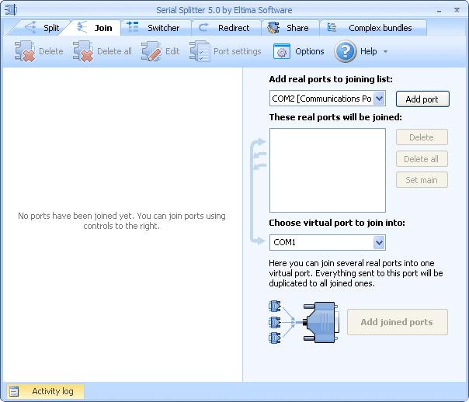Viewport: 469px width, 402px height.
Task: Click the 'Add real ports to joining list' label
Action: click(331, 79)
